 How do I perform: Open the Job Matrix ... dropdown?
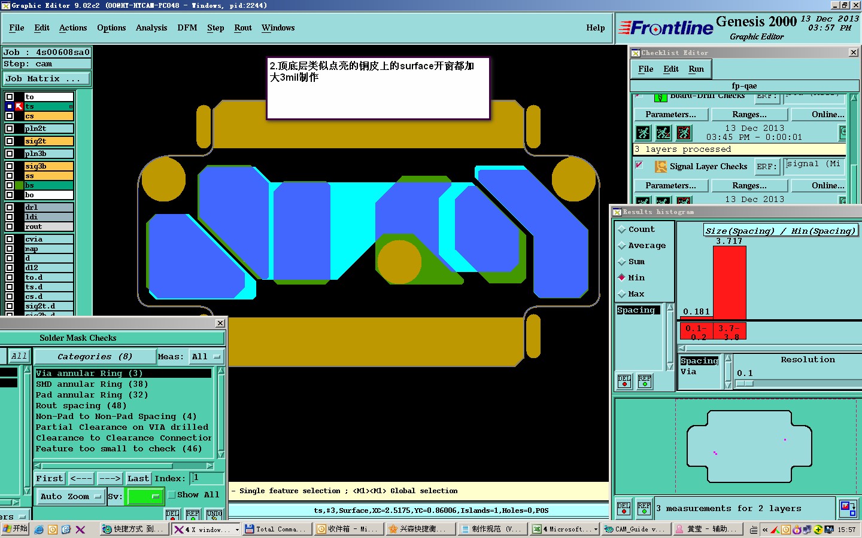click(x=47, y=79)
